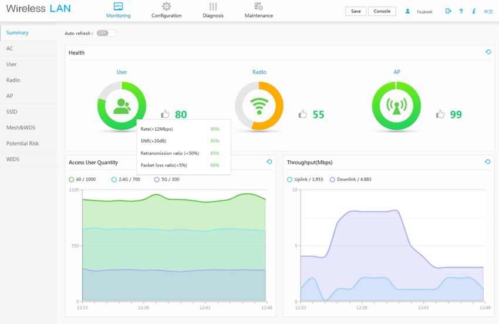The image size is (499, 324).
Task: Toggle the Auto refresh switch
Action: click(x=106, y=33)
